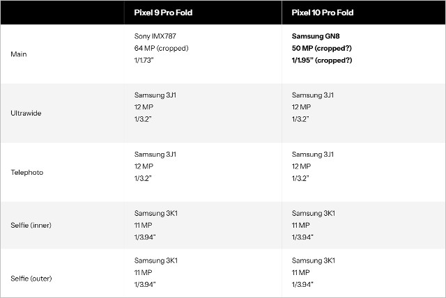Select the Main row label
This screenshot has width=446, height=298.
(x=19, y=54)
